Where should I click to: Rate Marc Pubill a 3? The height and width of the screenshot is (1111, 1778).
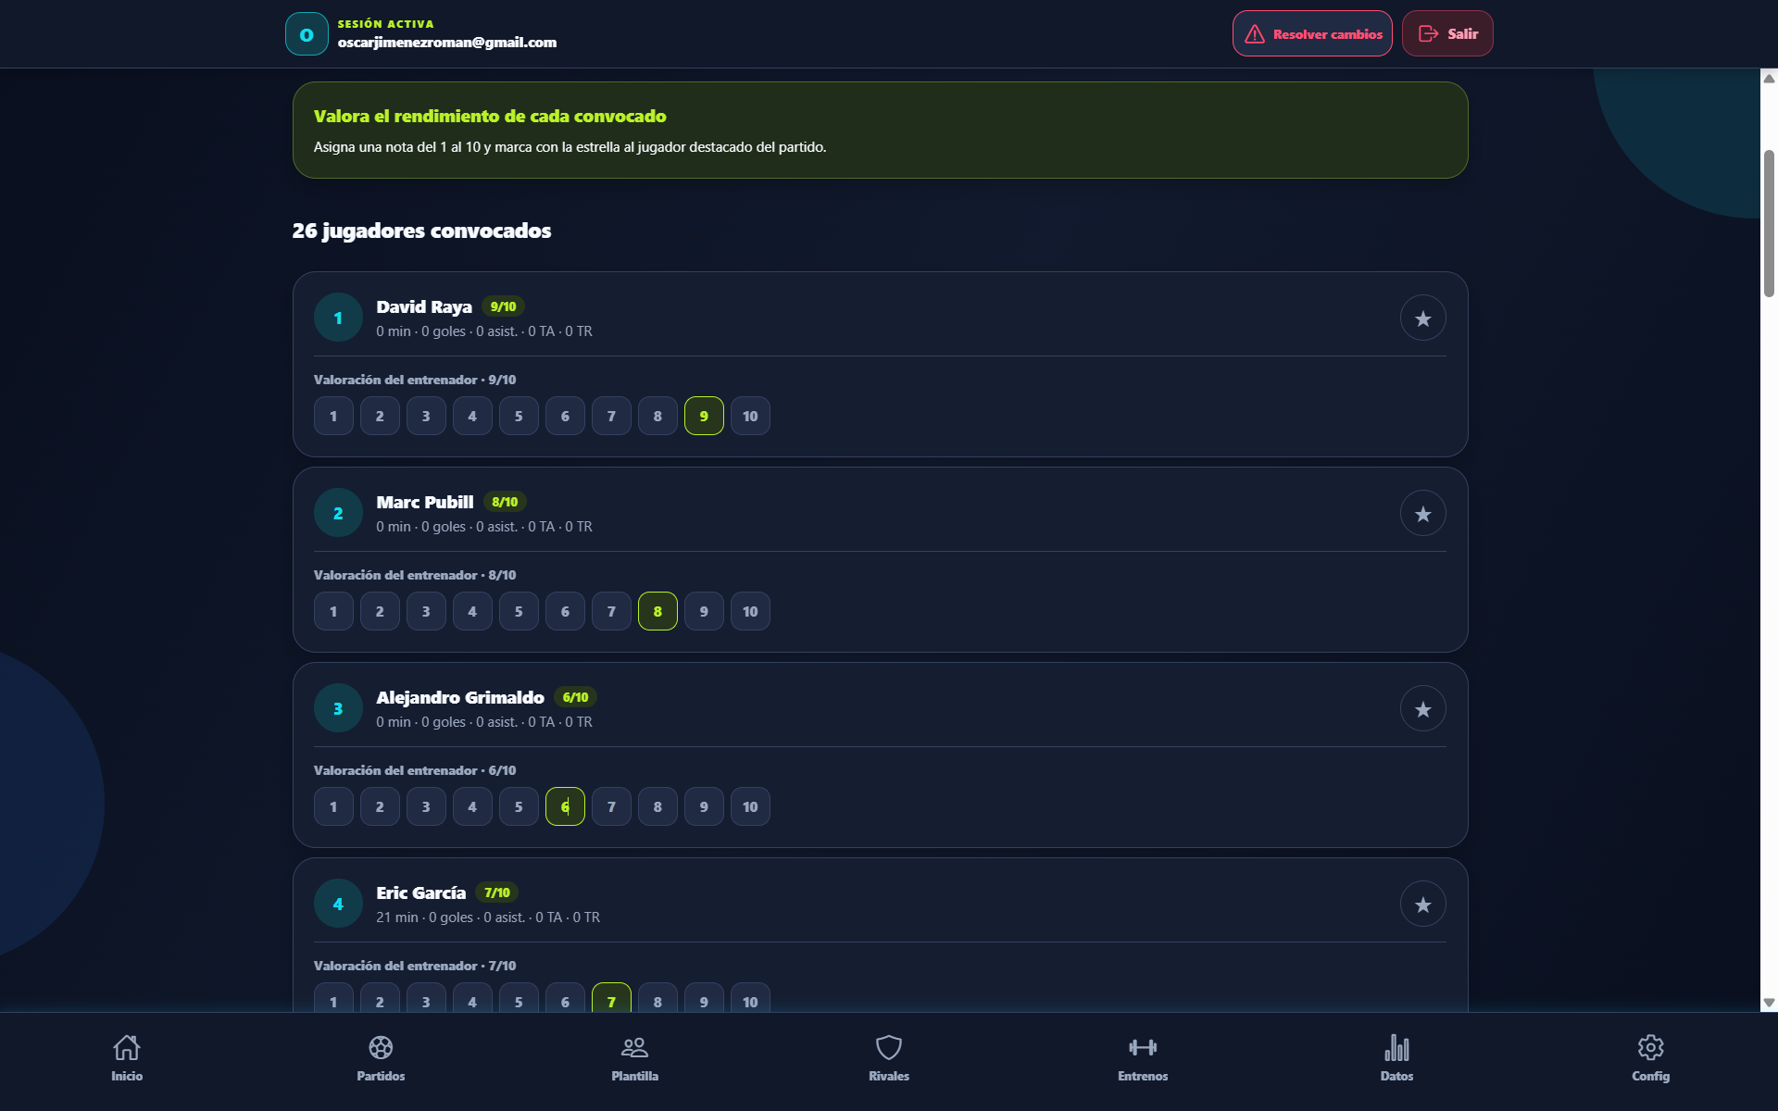coord(426,611)
